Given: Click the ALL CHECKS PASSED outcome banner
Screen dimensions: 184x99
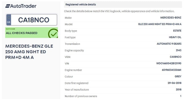Looking at the screenshot, I should click(x=31, y=33).
